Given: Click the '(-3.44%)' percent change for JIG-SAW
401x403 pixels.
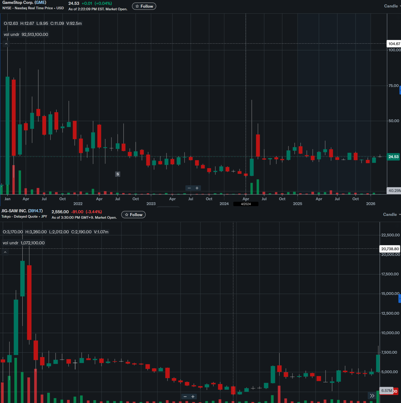Looking at the screenshot, I should point(94,212).
